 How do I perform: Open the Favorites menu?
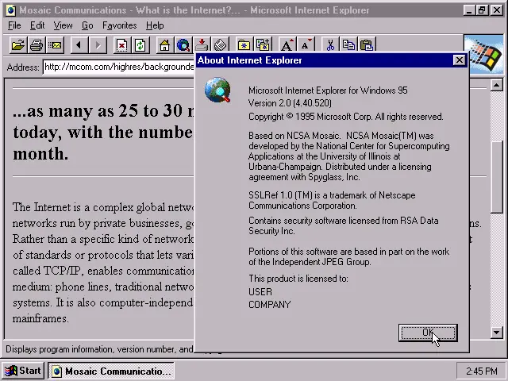tap(120, 25)
